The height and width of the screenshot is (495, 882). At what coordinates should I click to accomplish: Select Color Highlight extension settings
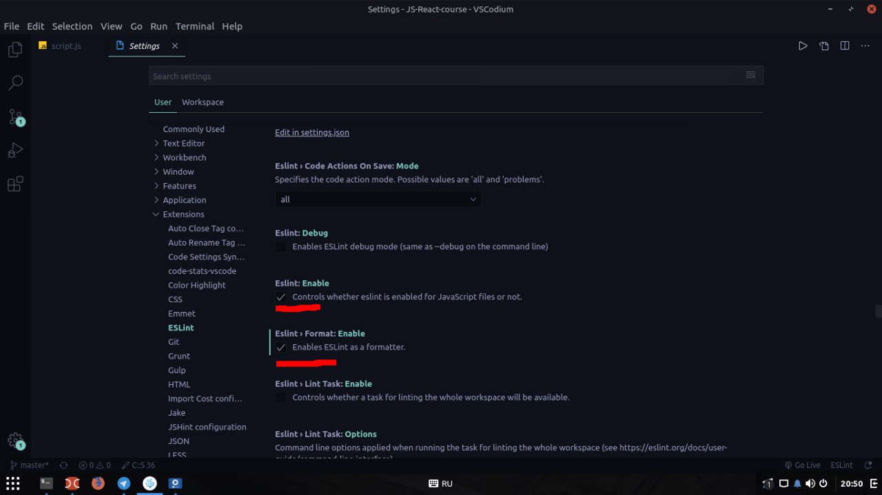(x=197, y=285)
